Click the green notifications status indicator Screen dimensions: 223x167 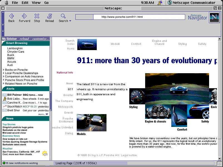pos(4,163)
